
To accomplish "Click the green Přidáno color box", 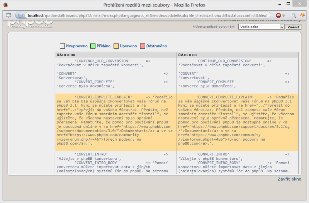I will 93,46.
